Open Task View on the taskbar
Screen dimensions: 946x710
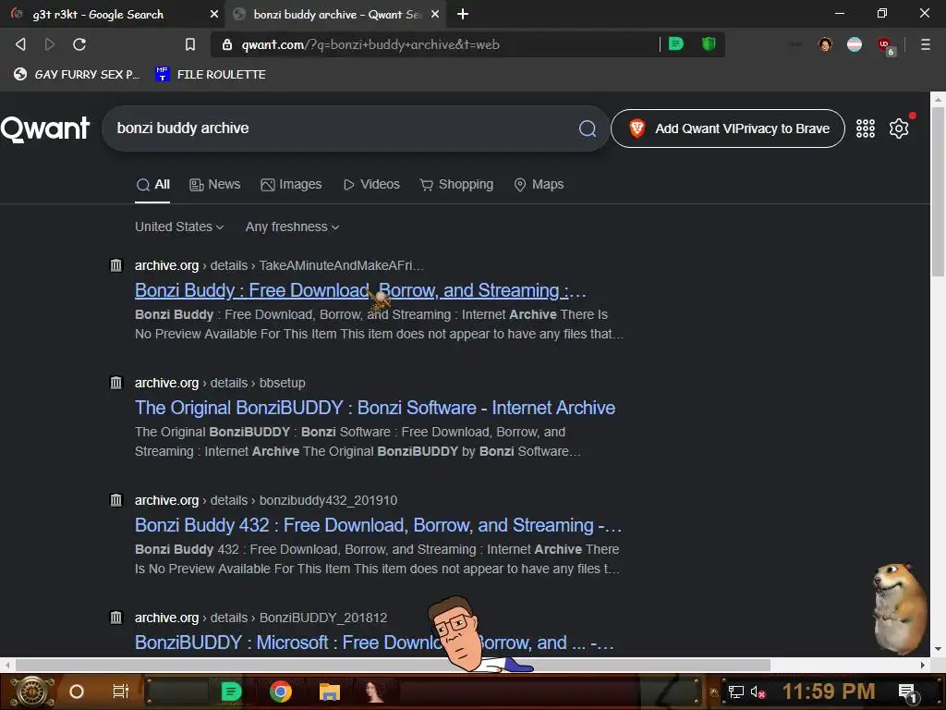click(x=121, y=692)
